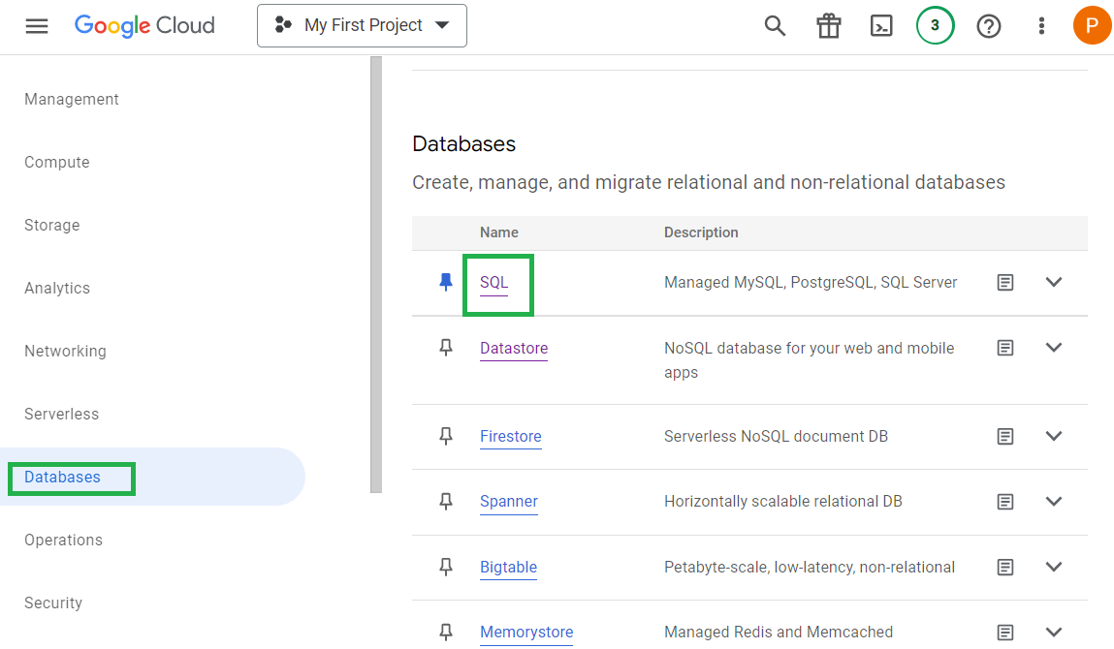Unpin the SQL product
Image resolution: width=1114 pixels, height=649 pixels.
click(445, 282)
